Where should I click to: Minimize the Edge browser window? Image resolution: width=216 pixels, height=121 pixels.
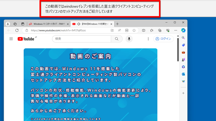point(166,22)
